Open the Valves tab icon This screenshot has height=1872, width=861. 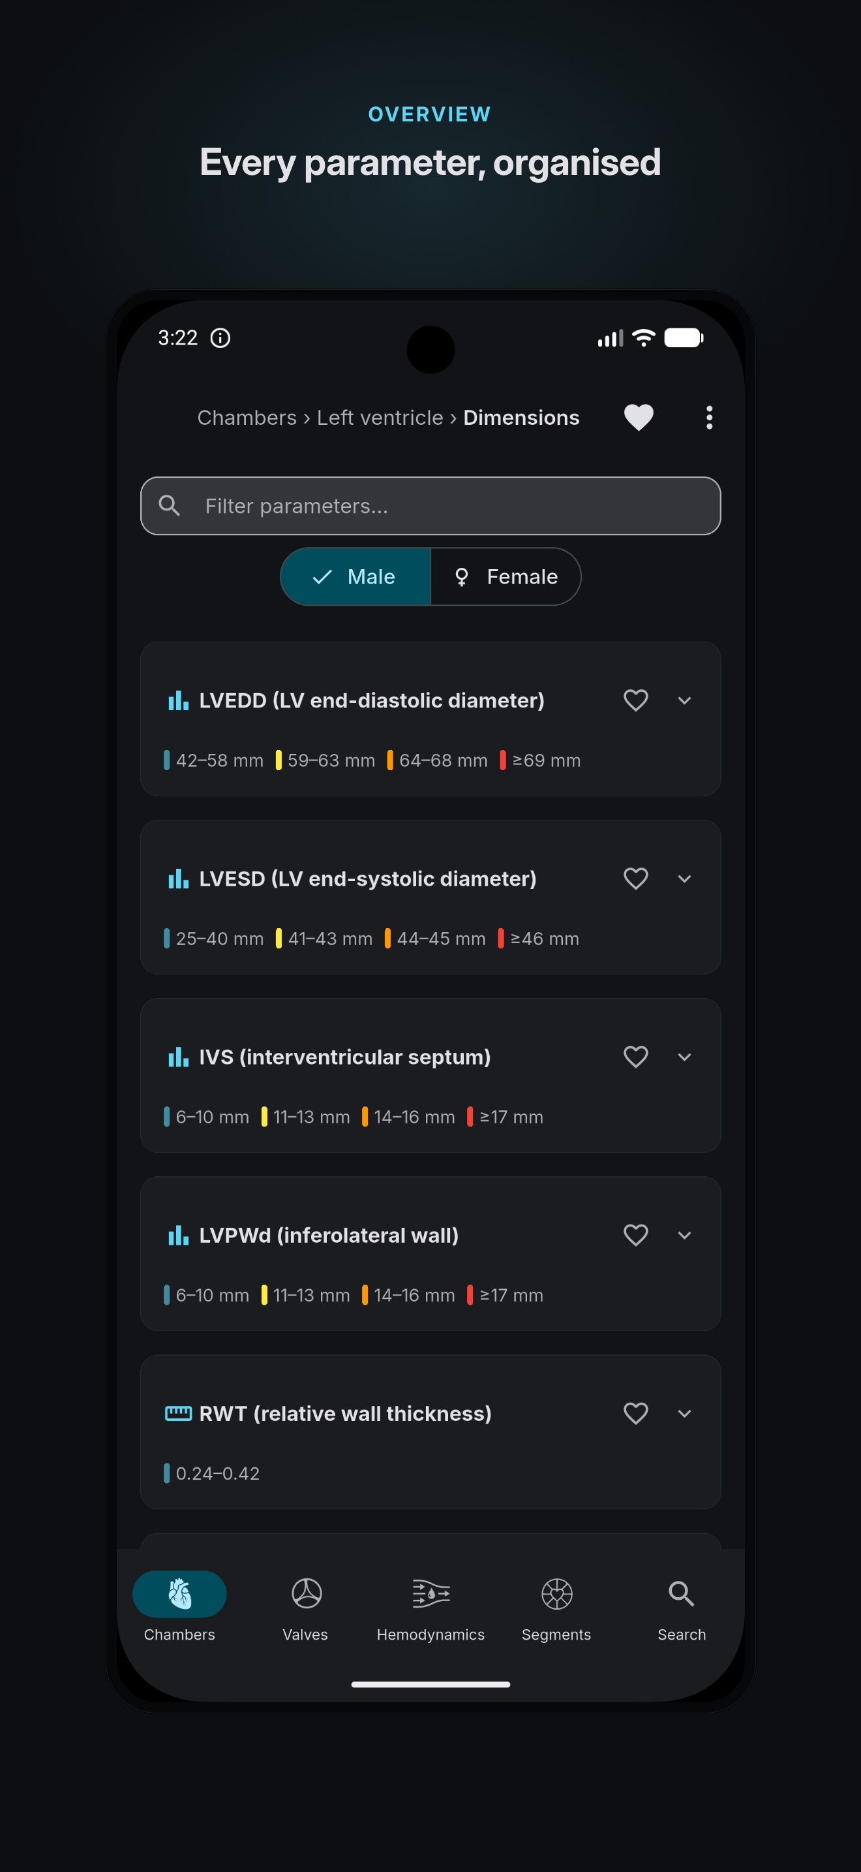coord(307,1594)
